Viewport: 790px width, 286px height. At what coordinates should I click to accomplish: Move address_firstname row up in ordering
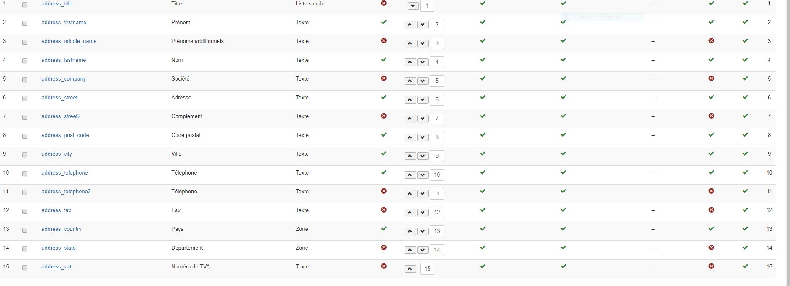410,25
